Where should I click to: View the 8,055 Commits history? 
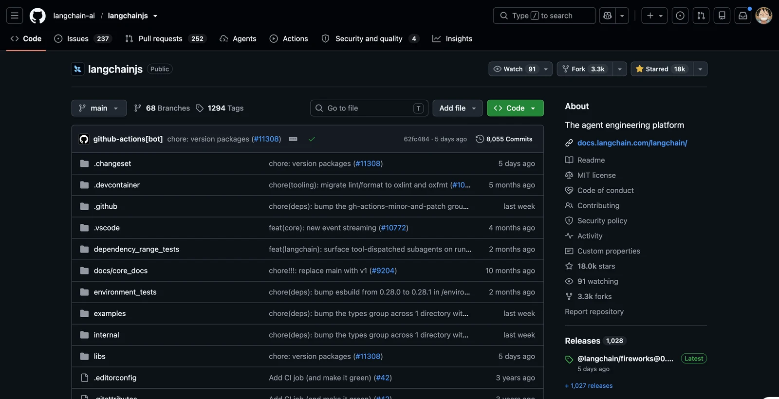(x=504, y=139)
